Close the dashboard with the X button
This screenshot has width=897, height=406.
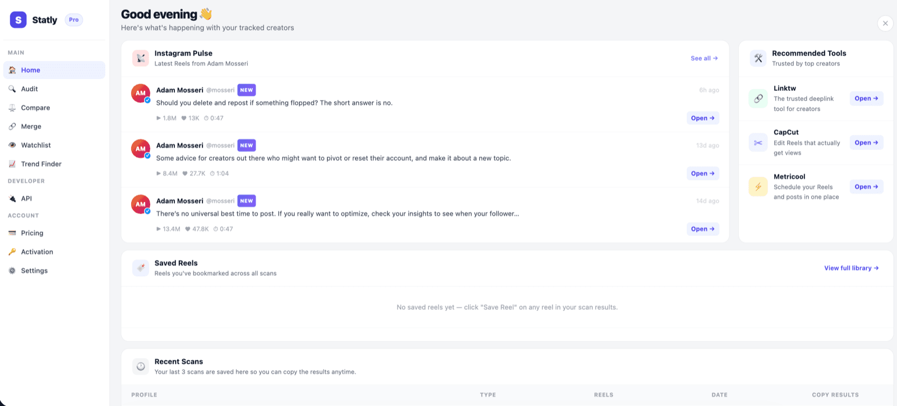[885, 23]
